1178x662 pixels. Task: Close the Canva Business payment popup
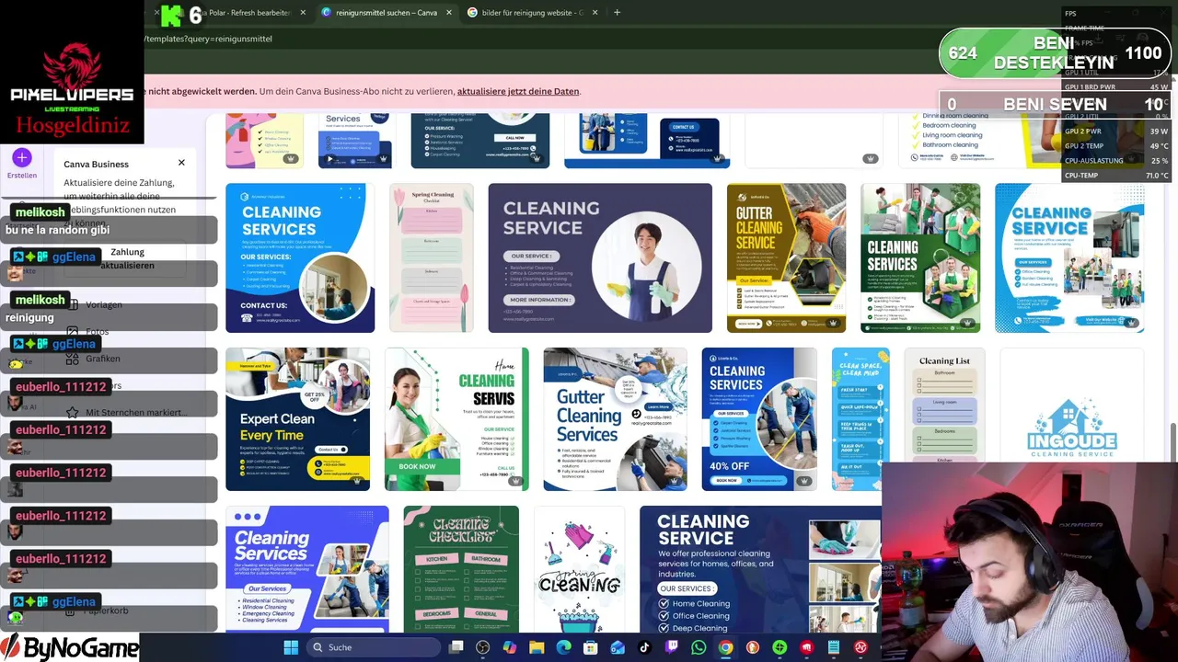click(x=181, y=163)
